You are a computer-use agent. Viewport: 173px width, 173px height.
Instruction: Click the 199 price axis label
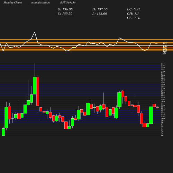pos(163,80)
